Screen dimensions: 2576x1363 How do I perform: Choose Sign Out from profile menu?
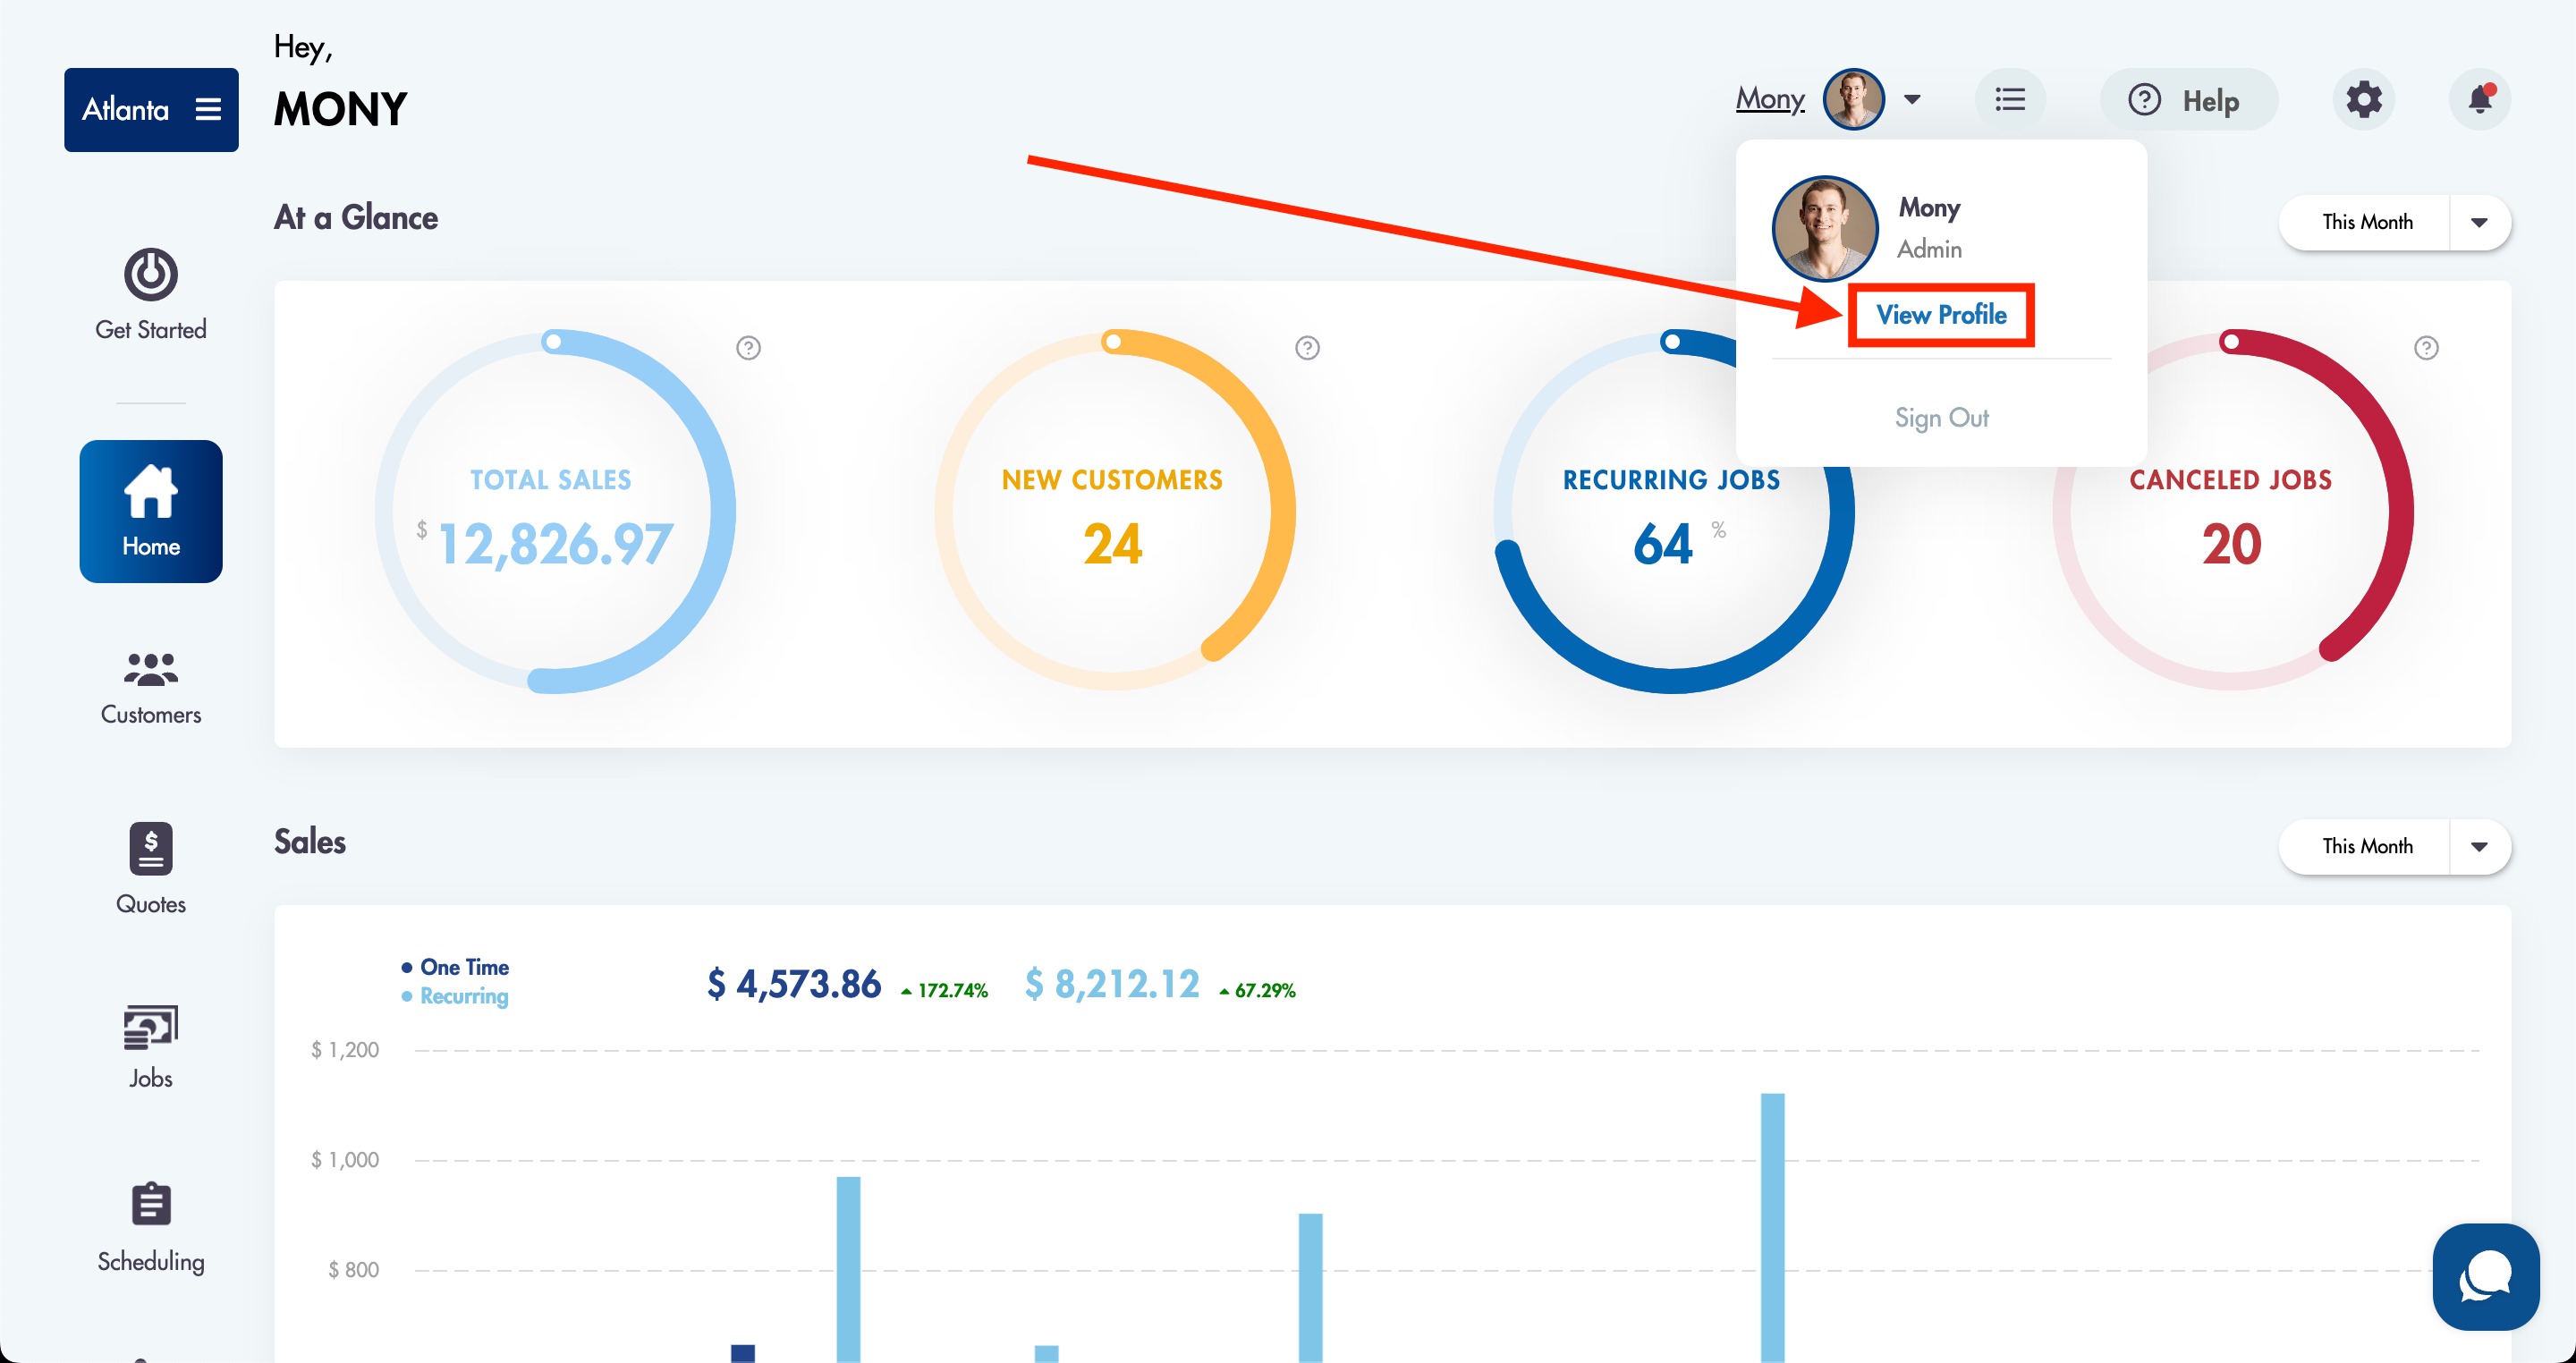click(x=1941, y=417)
